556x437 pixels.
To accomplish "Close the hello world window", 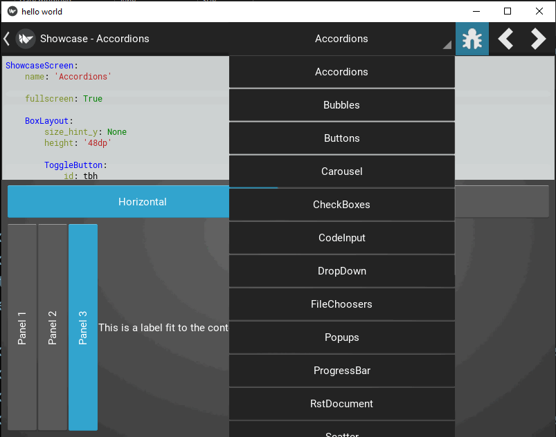I will coord(539,11).
